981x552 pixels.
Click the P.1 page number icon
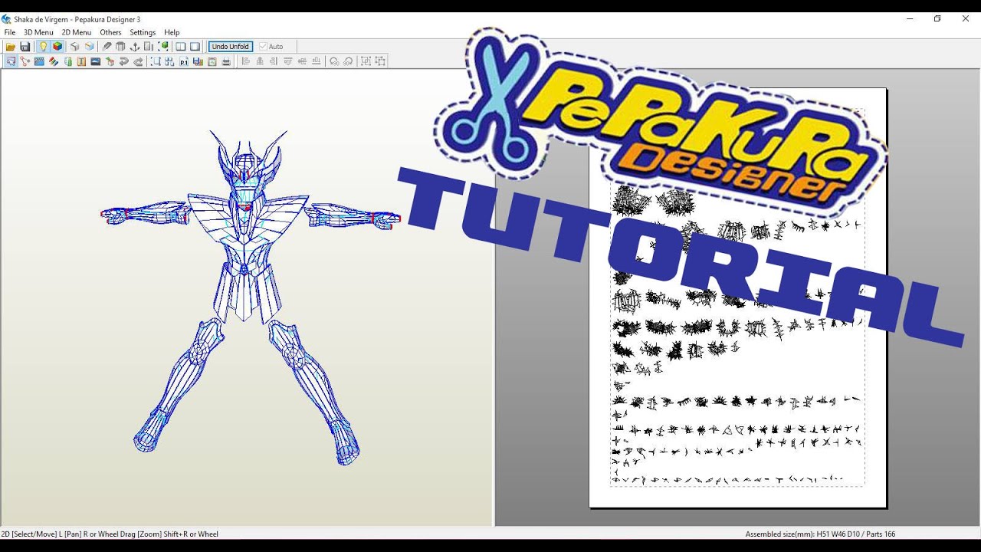tap(184, 61)
